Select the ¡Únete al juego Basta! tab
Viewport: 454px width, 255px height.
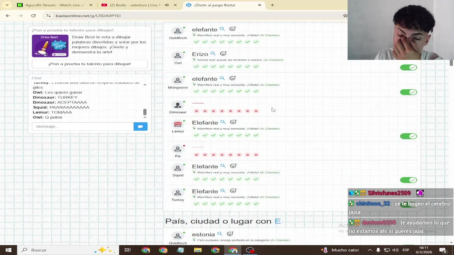223,5
